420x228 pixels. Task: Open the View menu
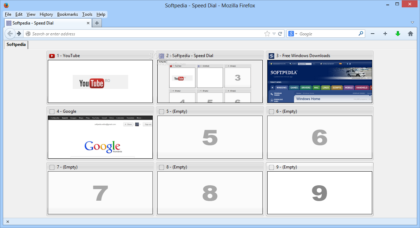coord(31,14)
